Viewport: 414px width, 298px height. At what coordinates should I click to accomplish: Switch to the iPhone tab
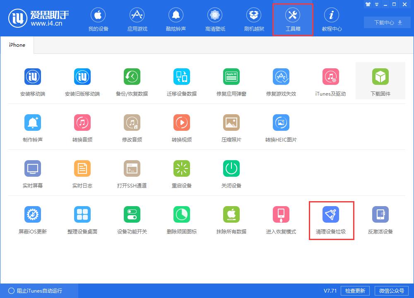click(x=17, y=45)
